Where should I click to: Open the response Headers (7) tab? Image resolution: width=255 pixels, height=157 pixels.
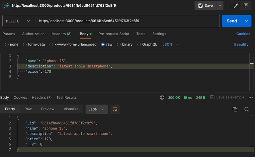point(42,98)
